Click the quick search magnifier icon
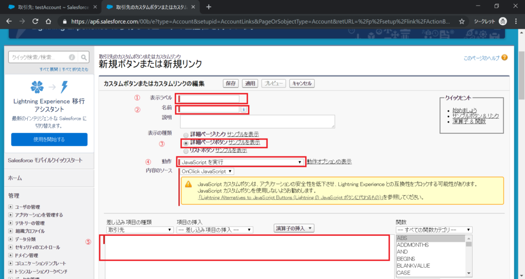The width and height of the screenshot is (525, 279). coord(84,57)
